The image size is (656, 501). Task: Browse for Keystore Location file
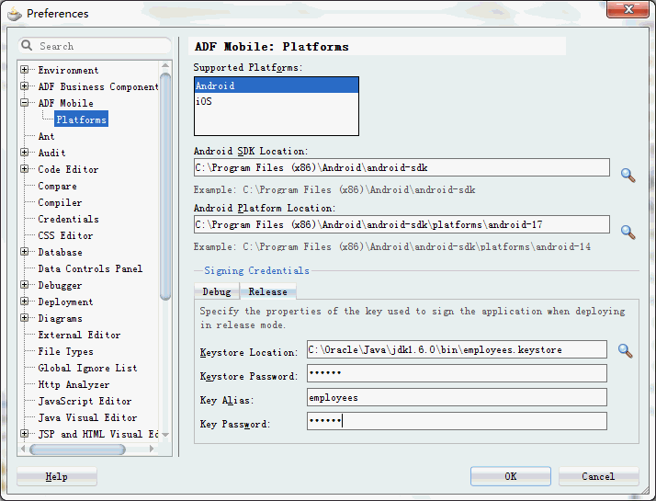click(626, 351)
